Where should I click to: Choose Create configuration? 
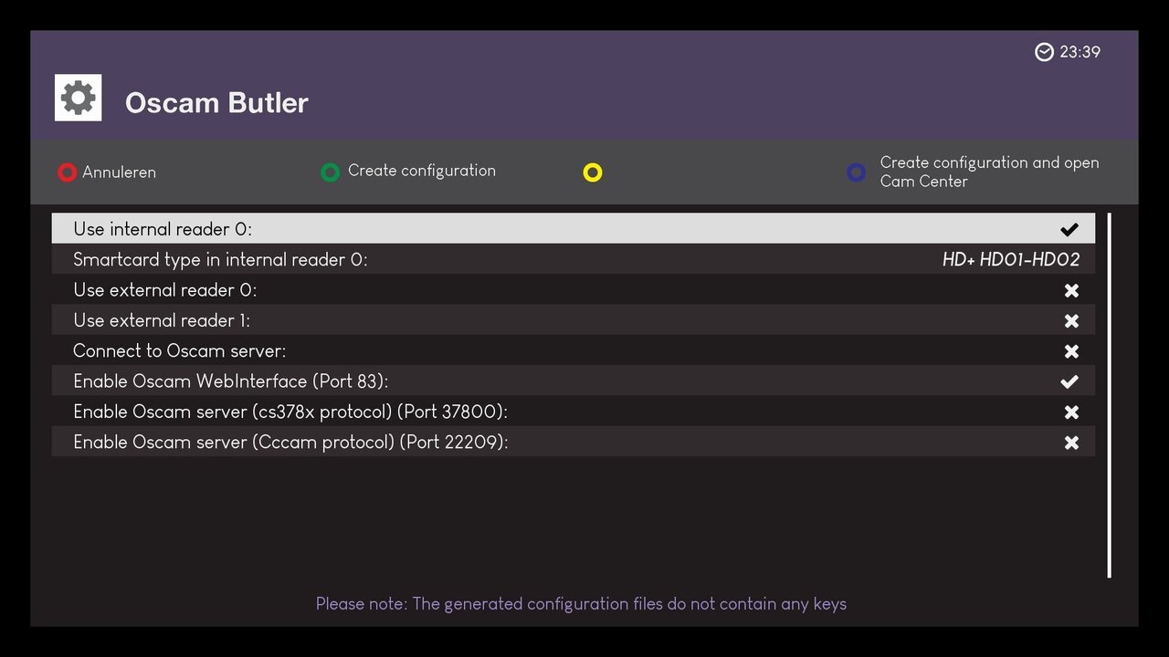click(x=422, y=171)
